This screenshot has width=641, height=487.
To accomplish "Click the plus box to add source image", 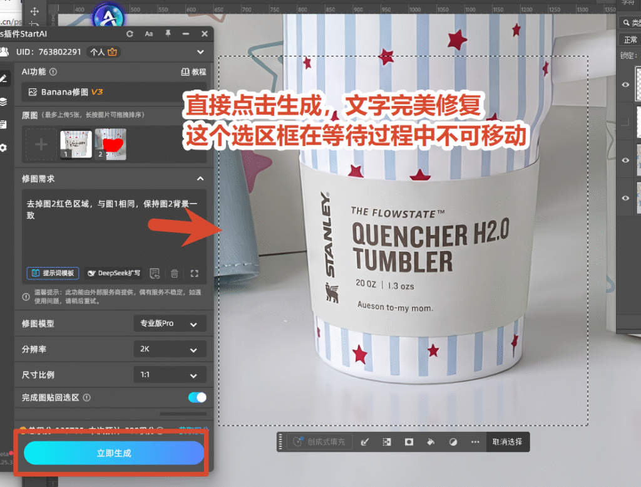I will point(41,144).
